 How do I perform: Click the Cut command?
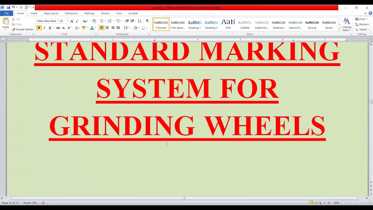(16, 19)
